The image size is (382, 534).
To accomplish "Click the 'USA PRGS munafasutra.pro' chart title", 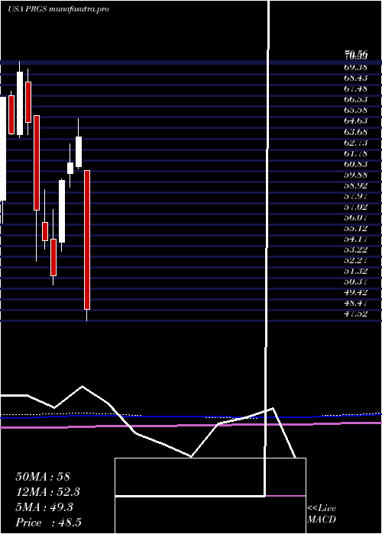I will coord(58,9).
